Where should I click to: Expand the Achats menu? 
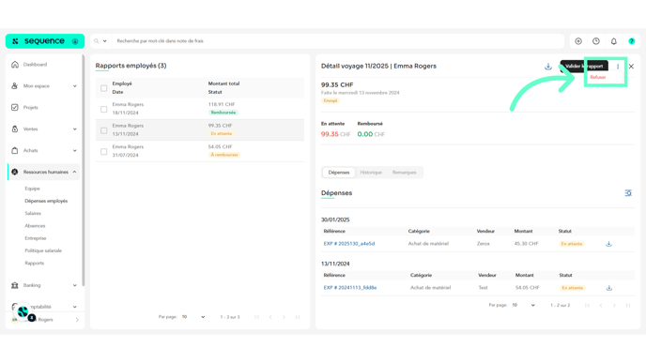(x=74, y=150)
